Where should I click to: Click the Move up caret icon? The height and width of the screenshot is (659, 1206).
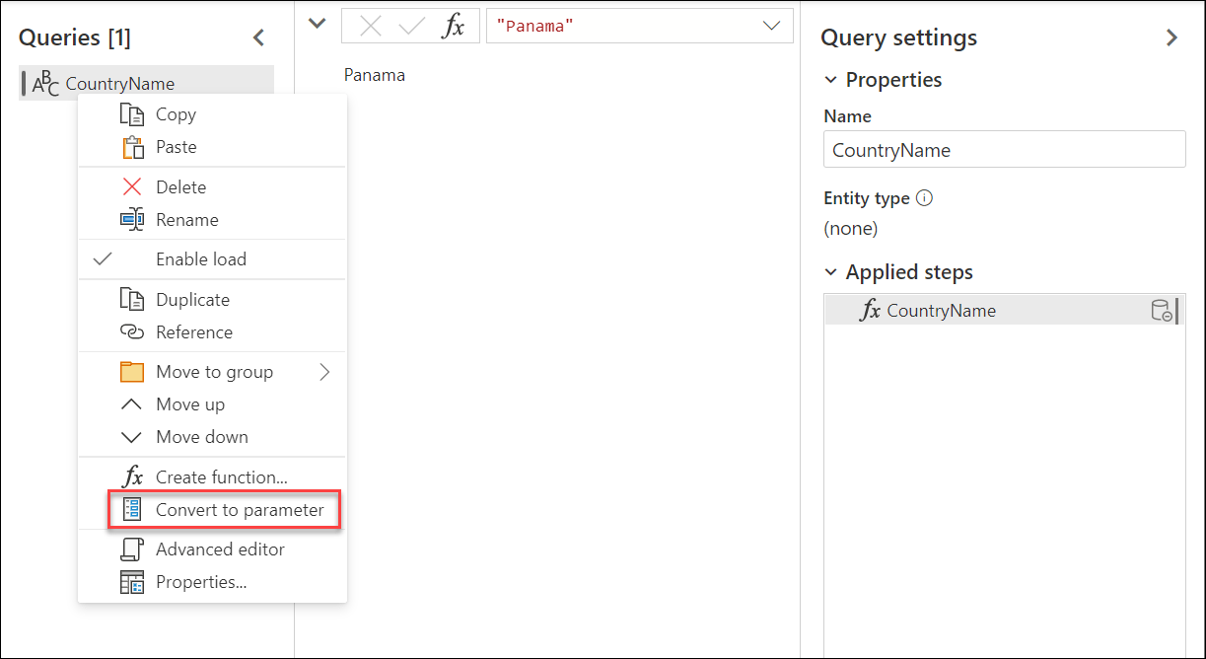pos(132,404)
